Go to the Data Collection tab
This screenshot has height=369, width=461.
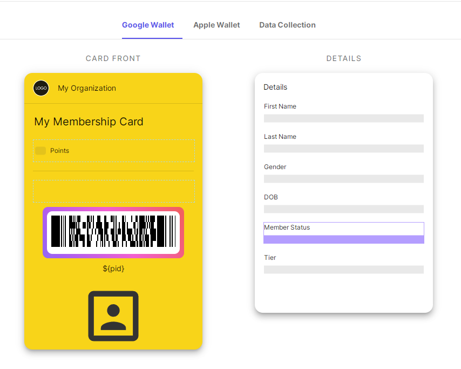click(x=287, y=25)
